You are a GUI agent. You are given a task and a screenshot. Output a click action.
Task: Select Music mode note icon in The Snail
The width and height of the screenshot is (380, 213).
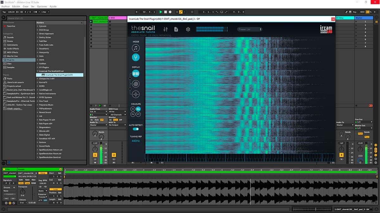point(136,48)
